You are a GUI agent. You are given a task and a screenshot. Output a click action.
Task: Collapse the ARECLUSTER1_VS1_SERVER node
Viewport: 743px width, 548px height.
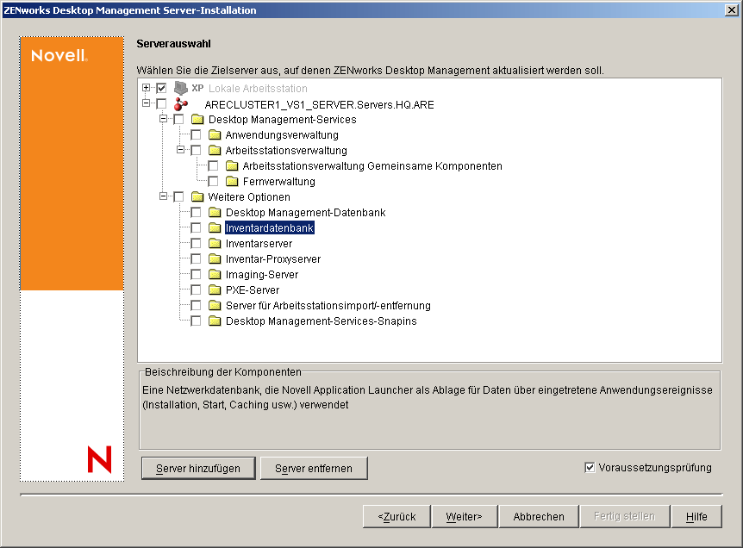tap(146, 103)
